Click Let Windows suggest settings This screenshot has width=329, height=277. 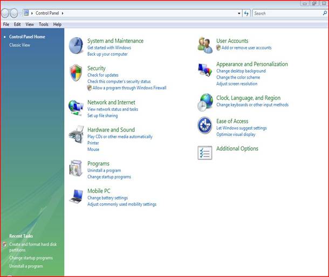(x=242, y=128)
